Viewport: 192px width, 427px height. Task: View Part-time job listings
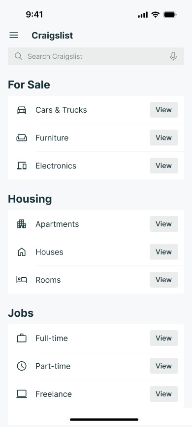pyautogui.click(x=164, y=366)
